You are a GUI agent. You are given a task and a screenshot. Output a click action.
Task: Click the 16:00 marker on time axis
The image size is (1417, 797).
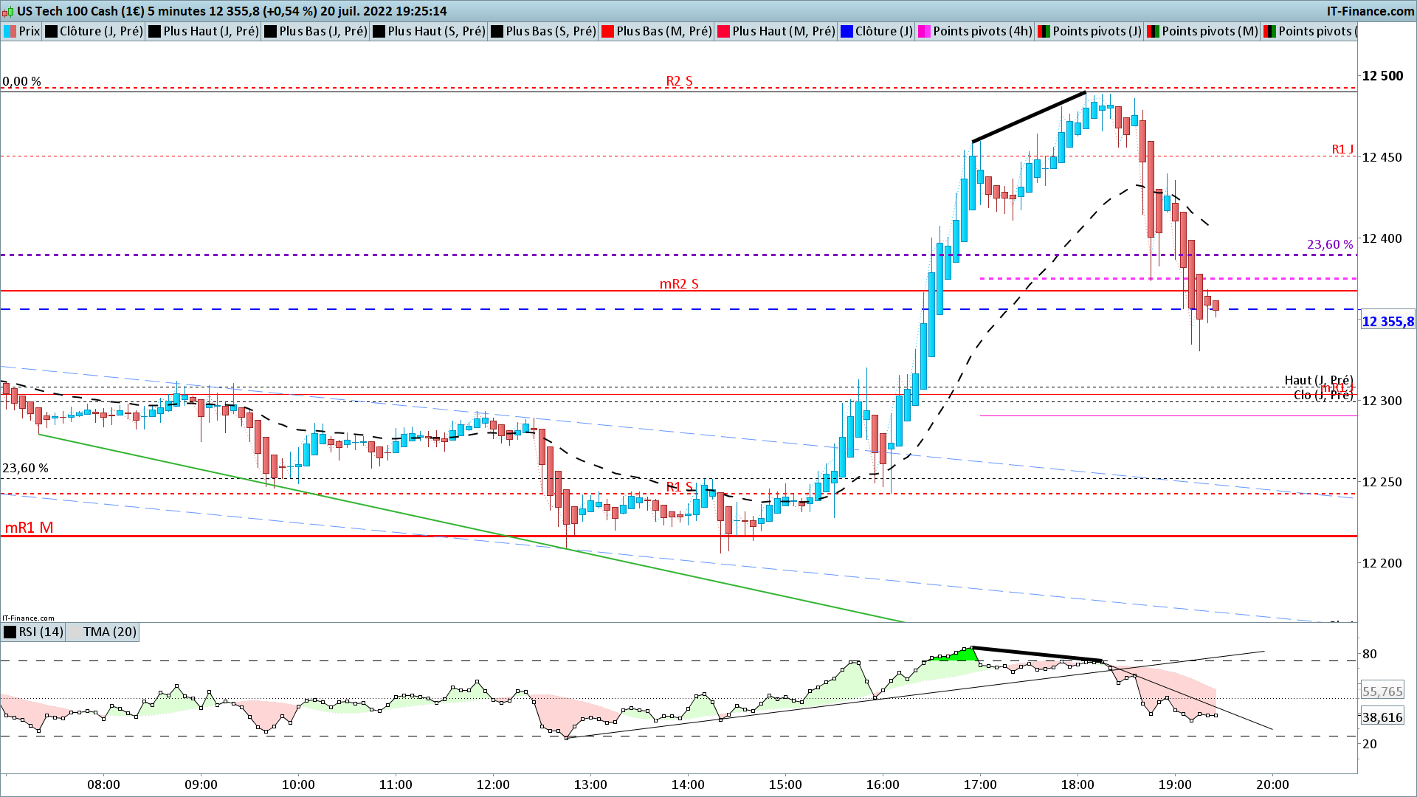(x=883, y=784)
